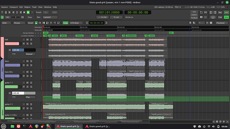Toggle the Int. sync button

pos(7,17)
